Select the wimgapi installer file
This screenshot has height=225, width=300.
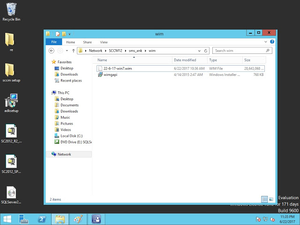[x=110, y=75]
